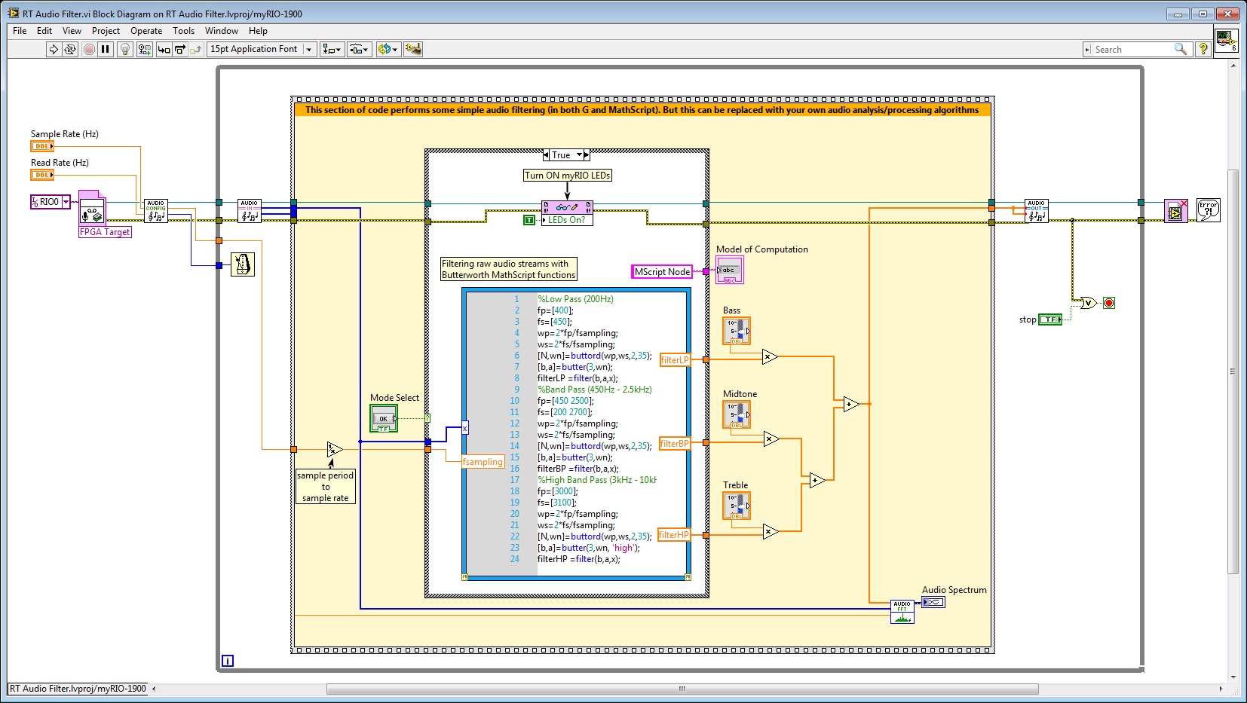Click the Reorder toolbar button
This screenshot has width=1247, height=703.
click(388, 50)
